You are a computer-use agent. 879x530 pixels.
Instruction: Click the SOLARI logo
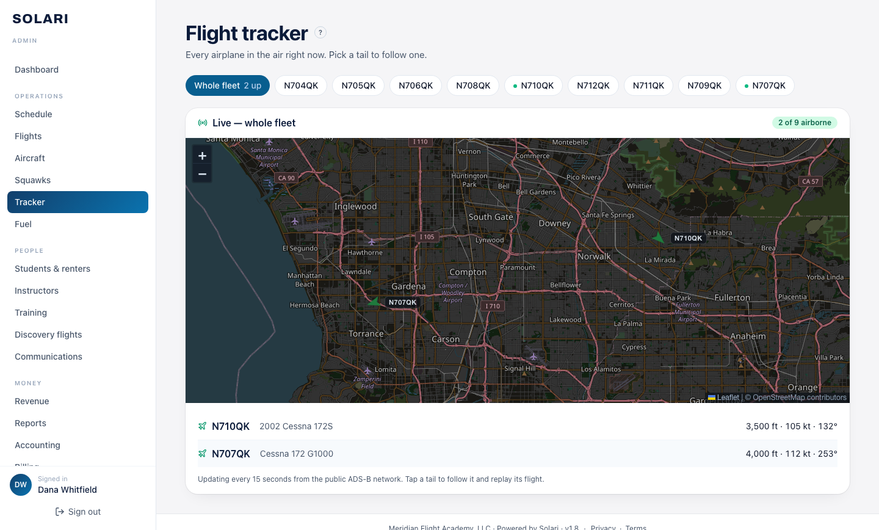pyautogui.click(x=40, y=19)
